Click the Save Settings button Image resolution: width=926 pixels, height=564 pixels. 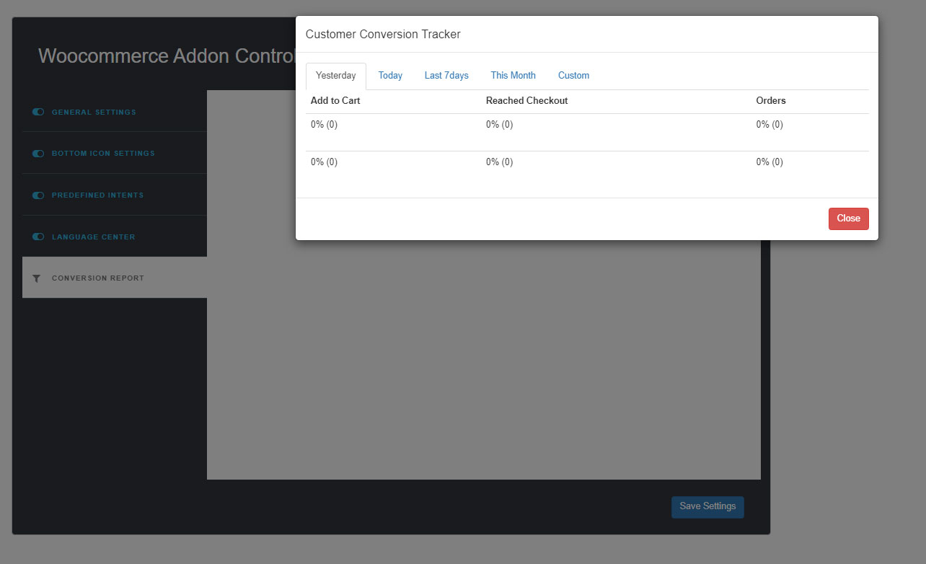click(x=707, y=506)
